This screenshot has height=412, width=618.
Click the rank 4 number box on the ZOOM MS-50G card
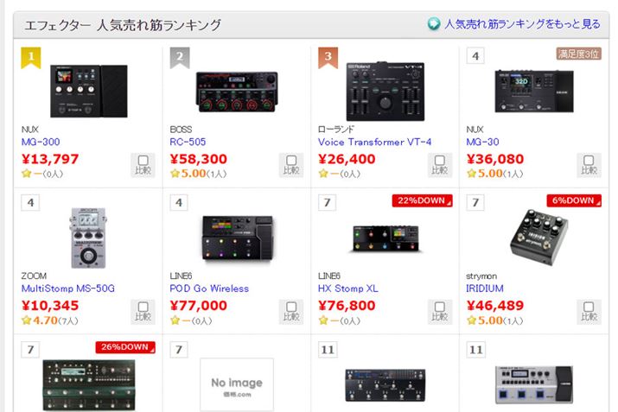pyautogui.click(x=30, y=203)
